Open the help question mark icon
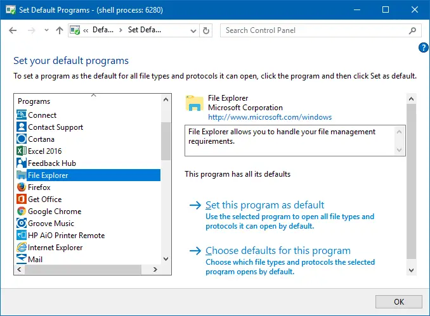The height and width of the screenshot is (316, 430). pyautogui.click(x=424, y=47)
